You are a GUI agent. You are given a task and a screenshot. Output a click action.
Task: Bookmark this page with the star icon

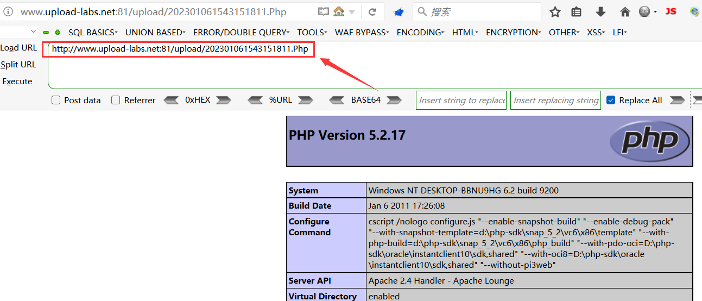tap(555, 11)
